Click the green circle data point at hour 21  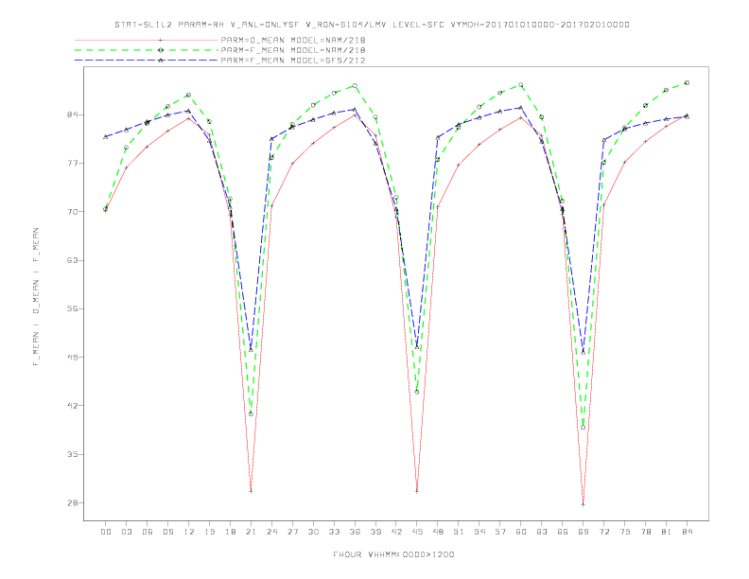(x=251, y=413)
